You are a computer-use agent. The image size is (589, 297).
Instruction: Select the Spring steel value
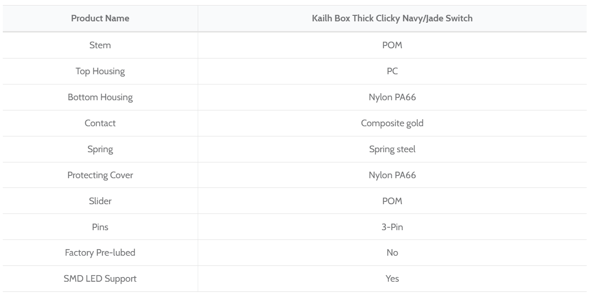(392, 149)
